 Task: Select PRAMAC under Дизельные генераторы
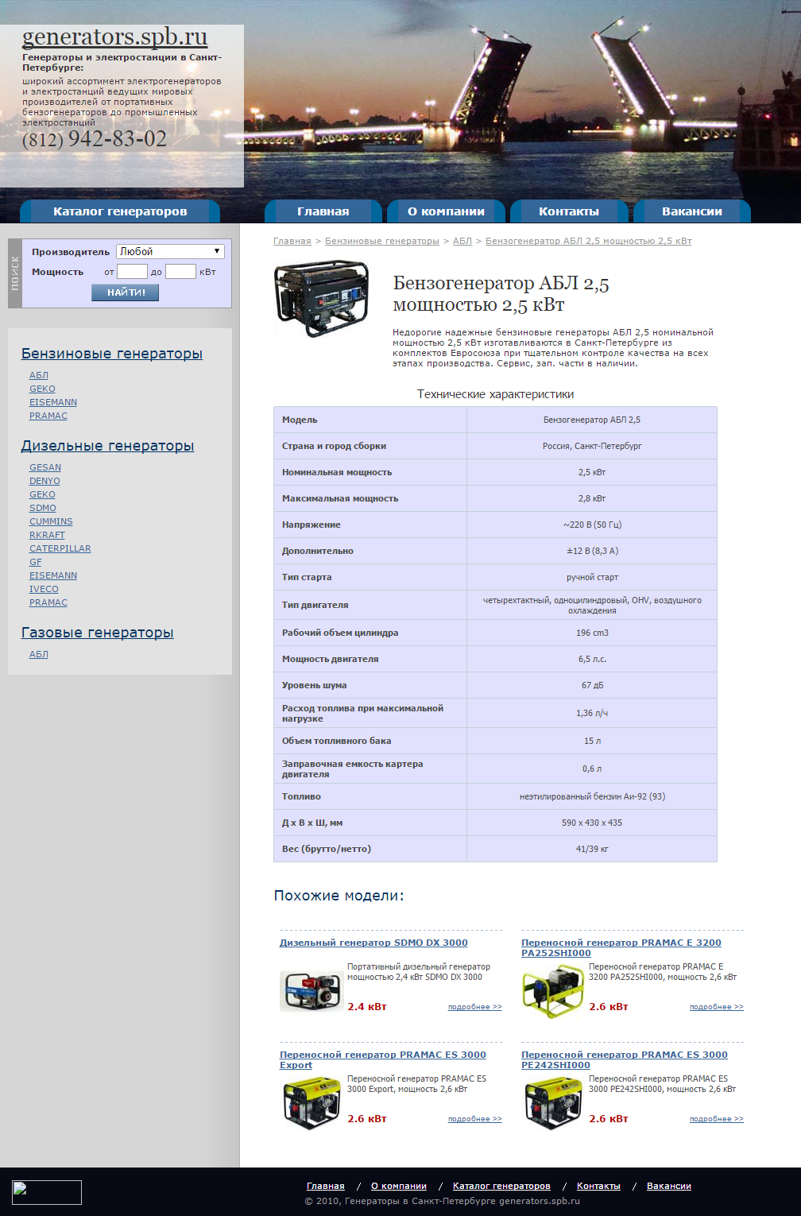click(x=48, y=602)
